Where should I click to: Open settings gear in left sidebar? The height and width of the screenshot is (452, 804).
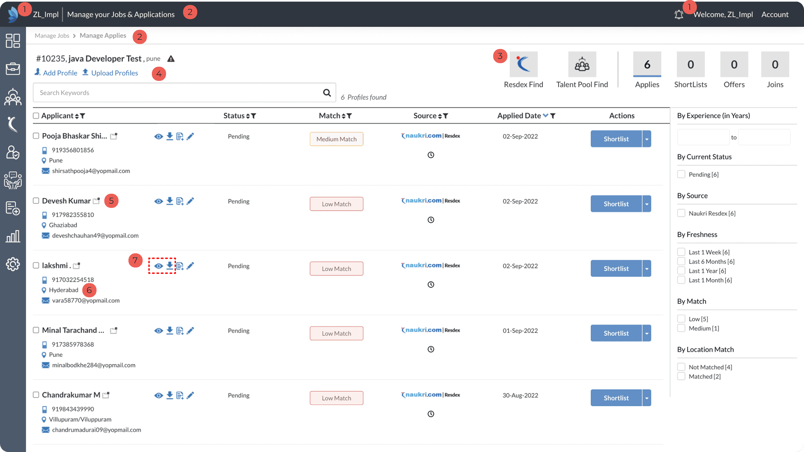coord(13,264)
